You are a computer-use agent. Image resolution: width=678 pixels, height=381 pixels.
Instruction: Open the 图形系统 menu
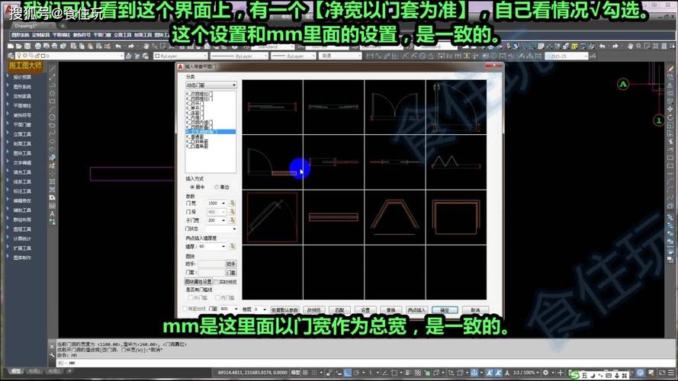point(20,35)
